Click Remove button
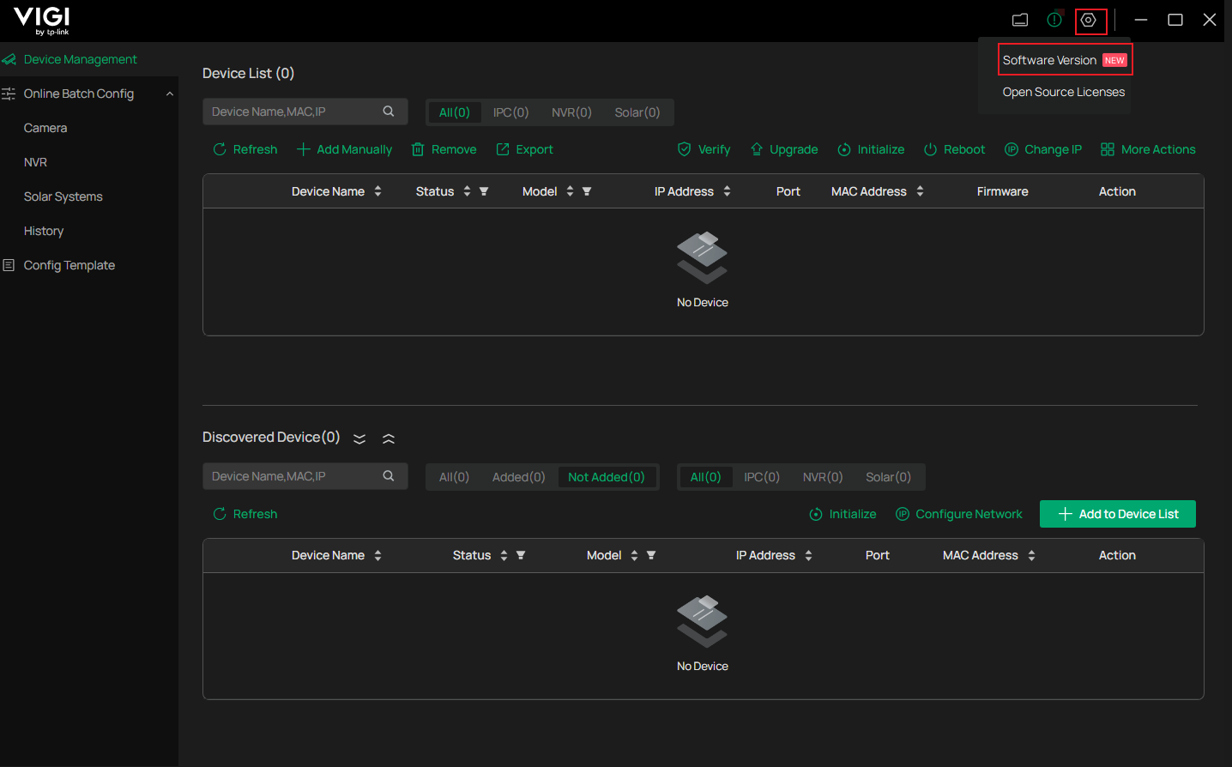 (444, 149)
